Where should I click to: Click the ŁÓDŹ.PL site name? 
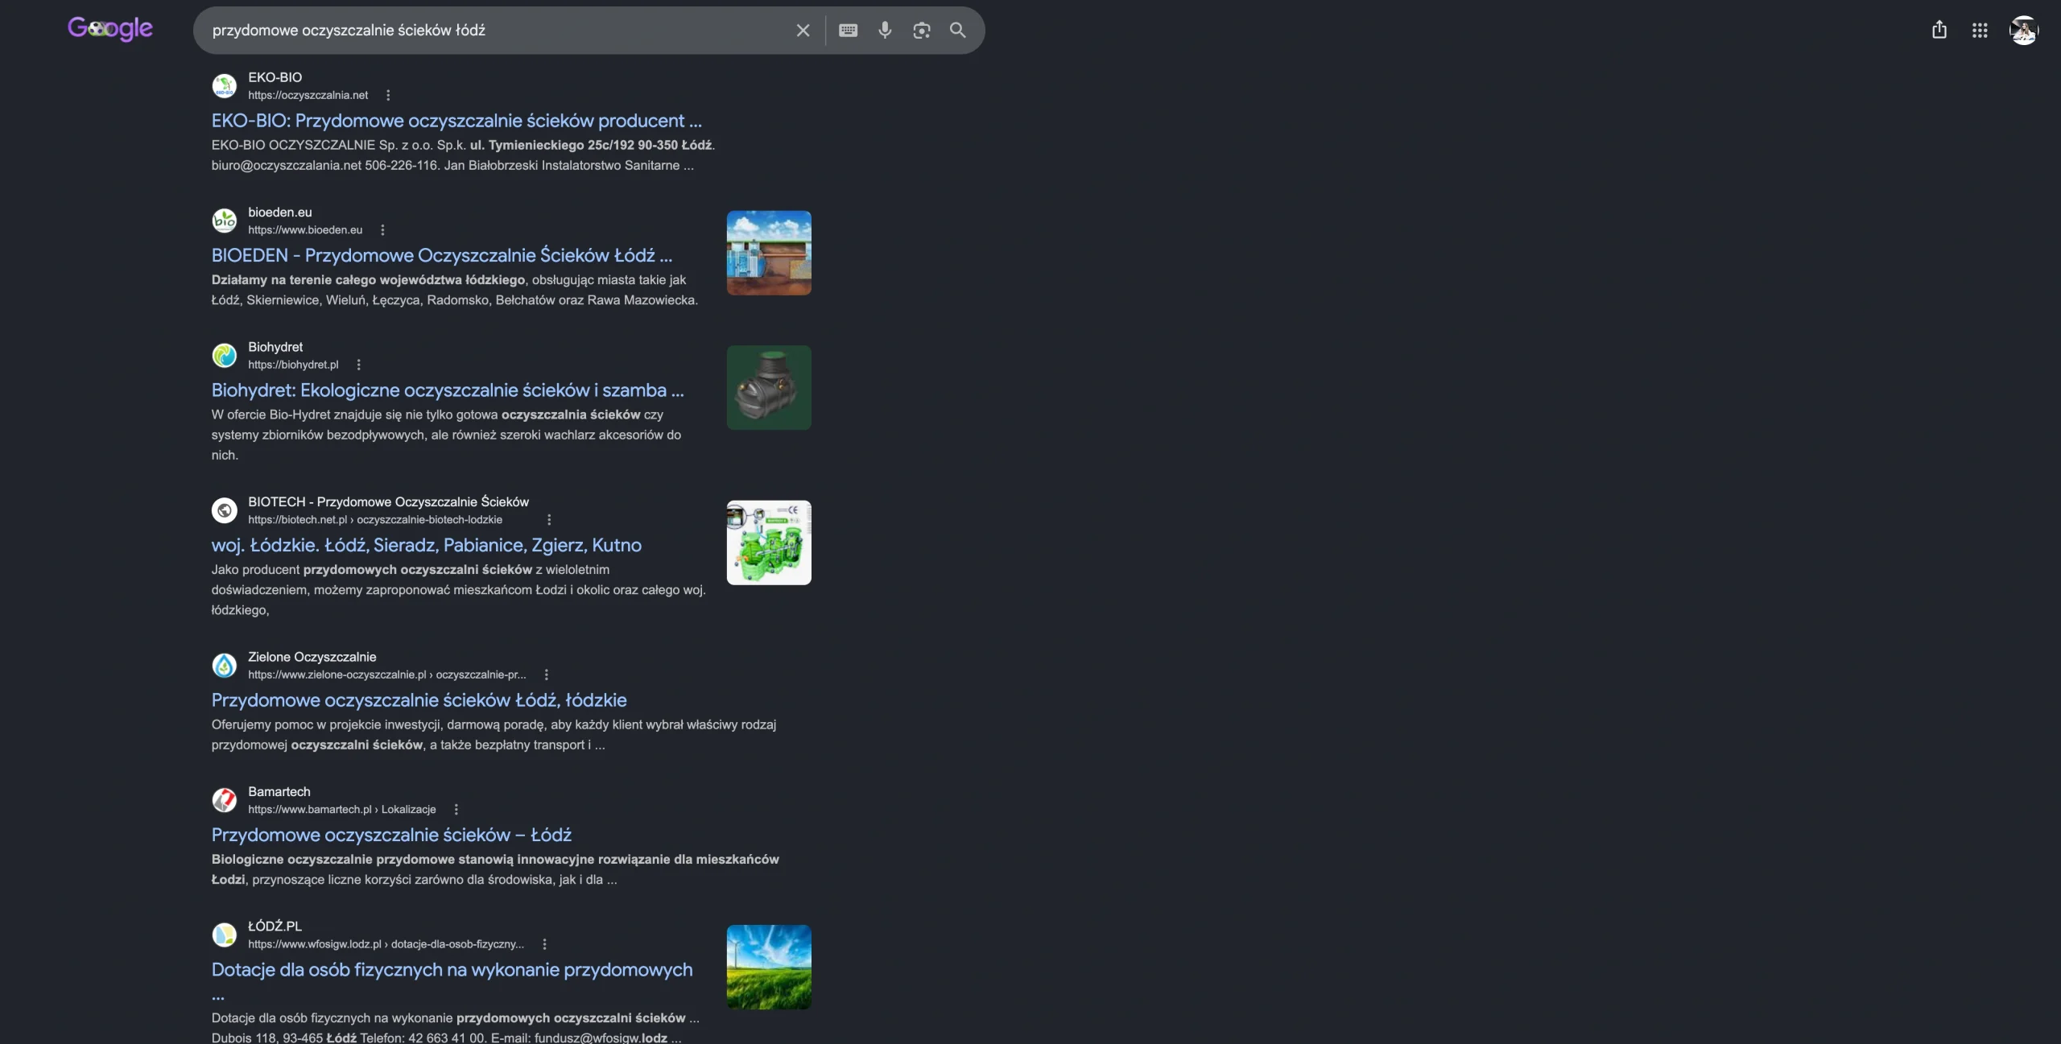click(275, 926)
